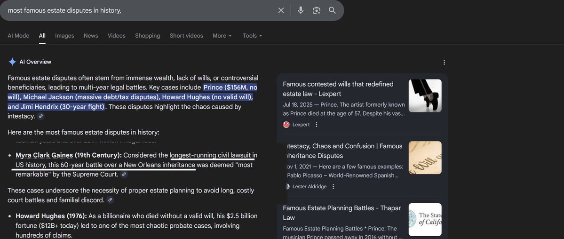This screenshot has height=239, width=564.
Task: Click the 'AI Overview' heading text
Action: point(35,62)
